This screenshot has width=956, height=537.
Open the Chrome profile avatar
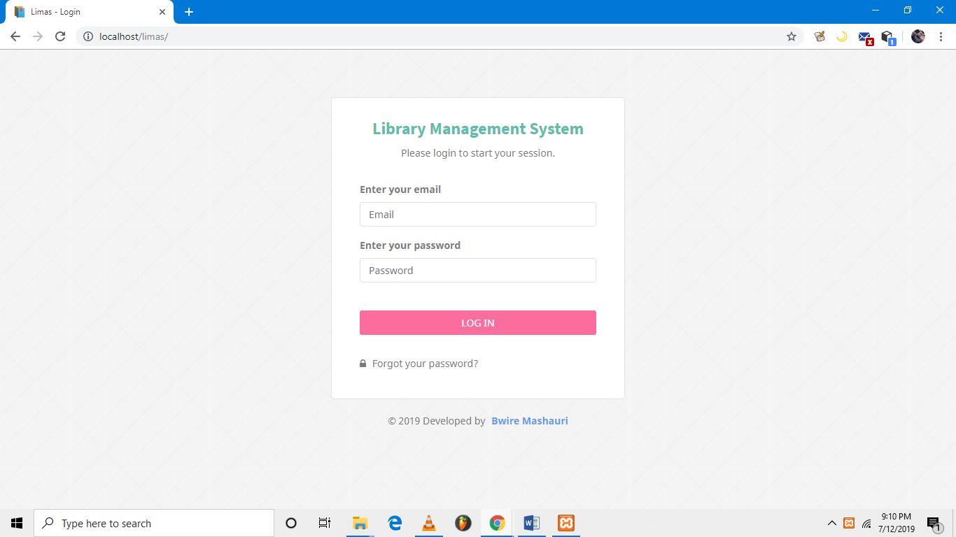tap(918, 36)
